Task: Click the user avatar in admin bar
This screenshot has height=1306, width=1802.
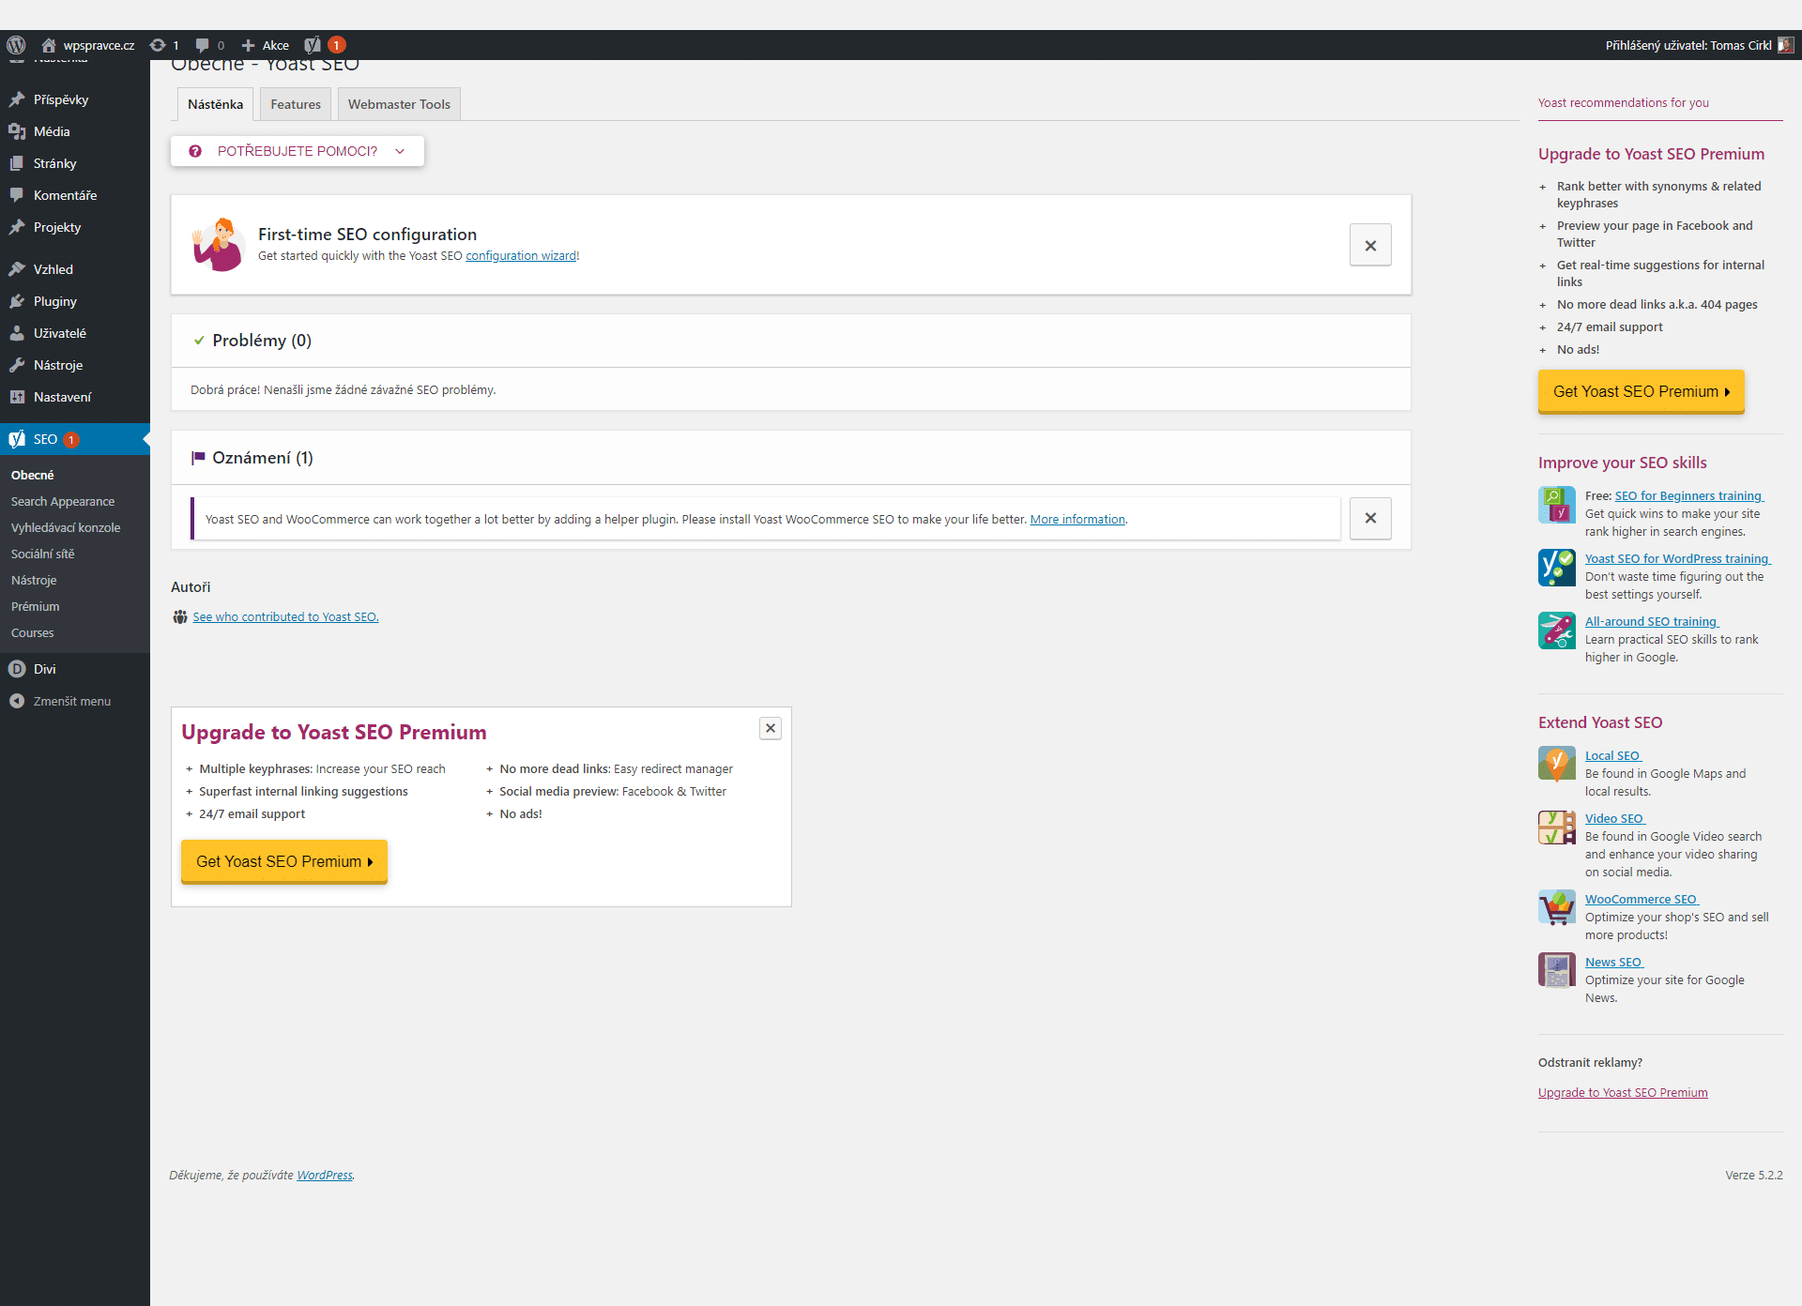Action: 1785,45
